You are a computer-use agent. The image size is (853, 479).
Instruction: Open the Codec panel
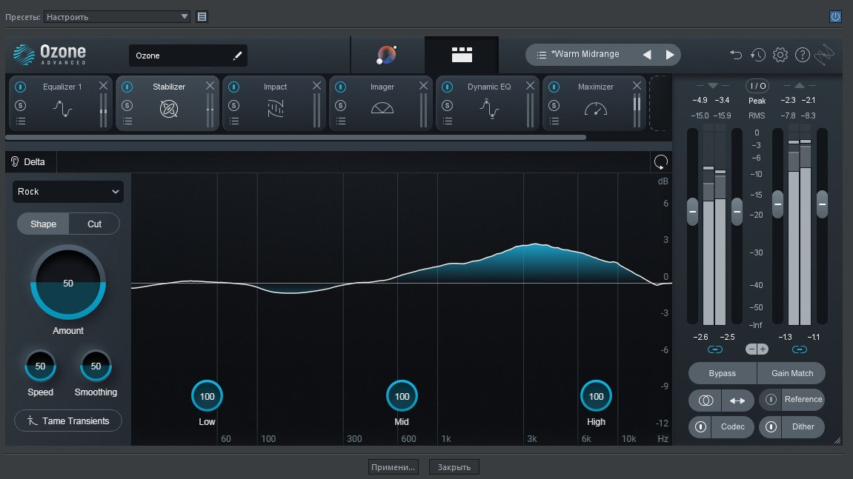[733, 426]
